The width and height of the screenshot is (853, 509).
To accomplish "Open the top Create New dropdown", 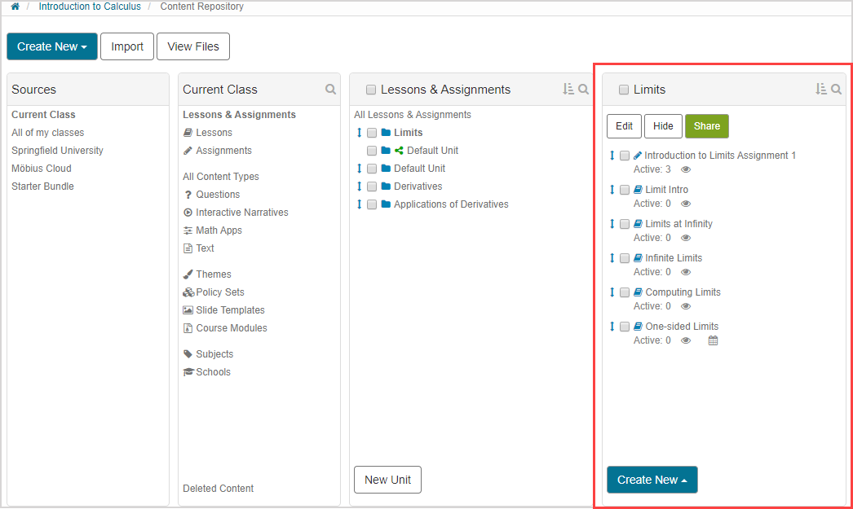I will point(52,46).
